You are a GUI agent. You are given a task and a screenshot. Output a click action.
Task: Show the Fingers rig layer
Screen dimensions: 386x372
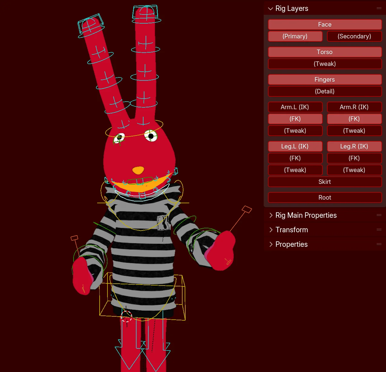coord(325,79)
